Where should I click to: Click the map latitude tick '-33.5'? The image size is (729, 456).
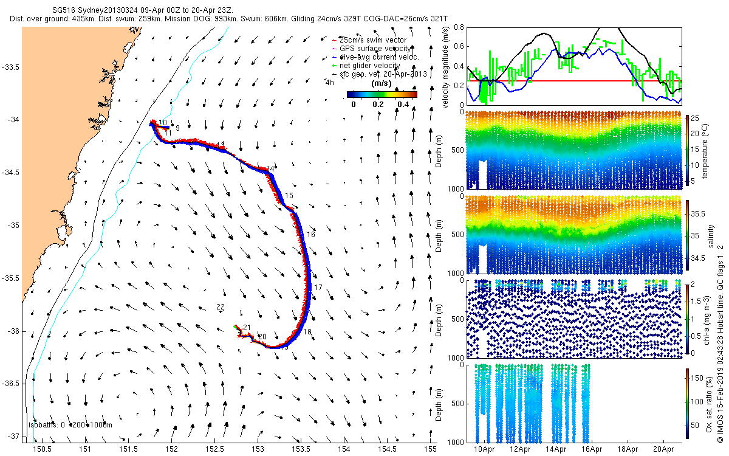10,67
